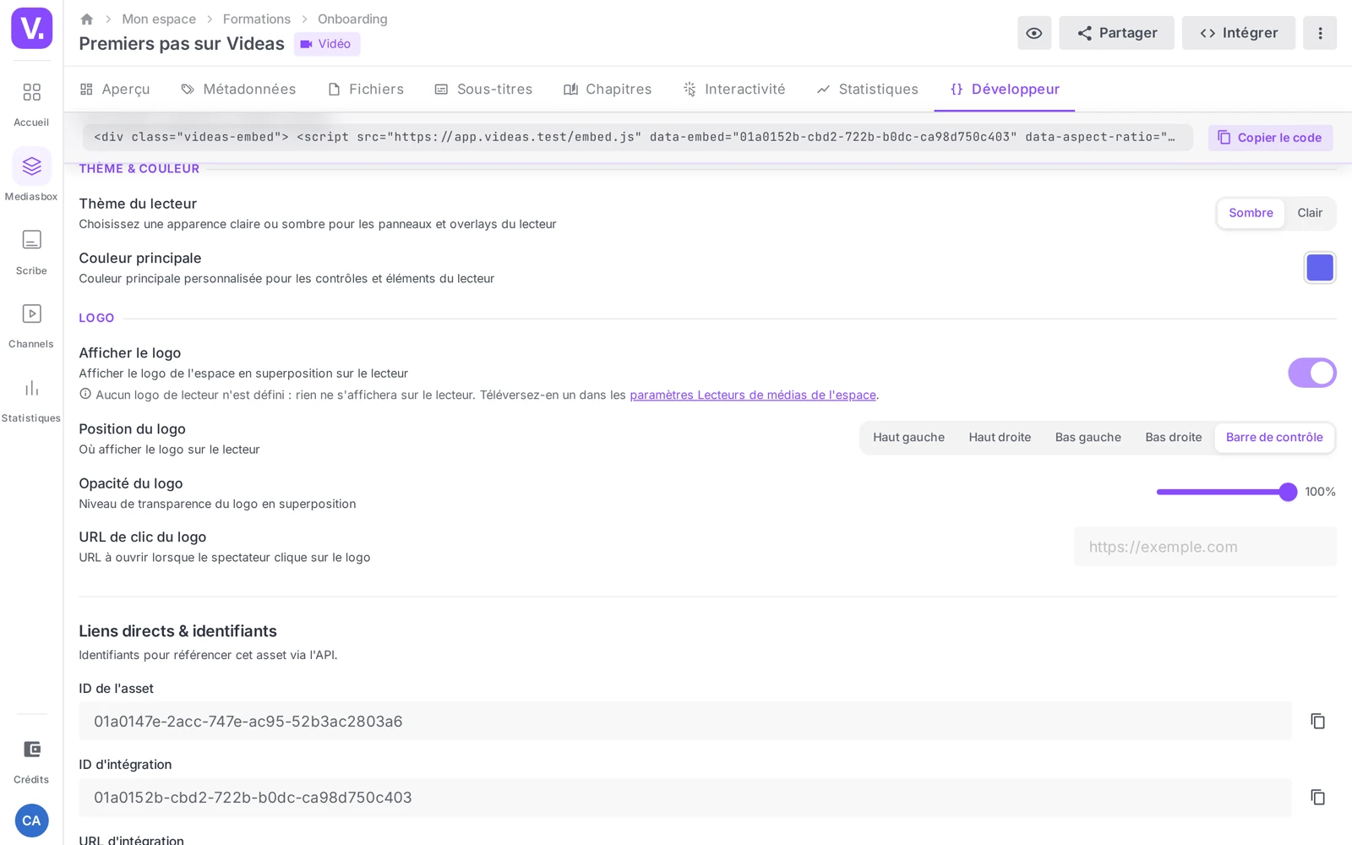Click the Vidéo type badge
This screenshot has height=845, width=1352.
327,44
